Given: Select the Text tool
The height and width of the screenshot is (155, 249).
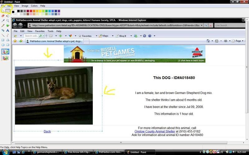Looking at the screenshot, I should 8,30.
